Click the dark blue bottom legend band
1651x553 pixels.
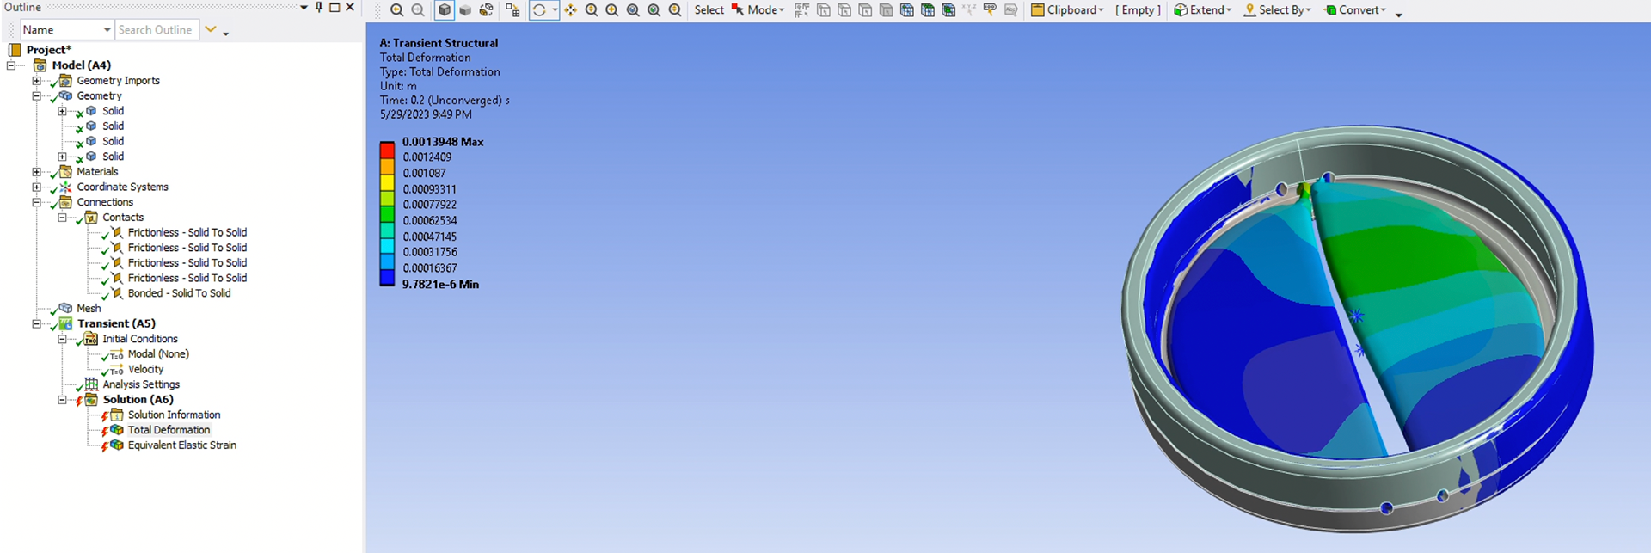(387, 277)
